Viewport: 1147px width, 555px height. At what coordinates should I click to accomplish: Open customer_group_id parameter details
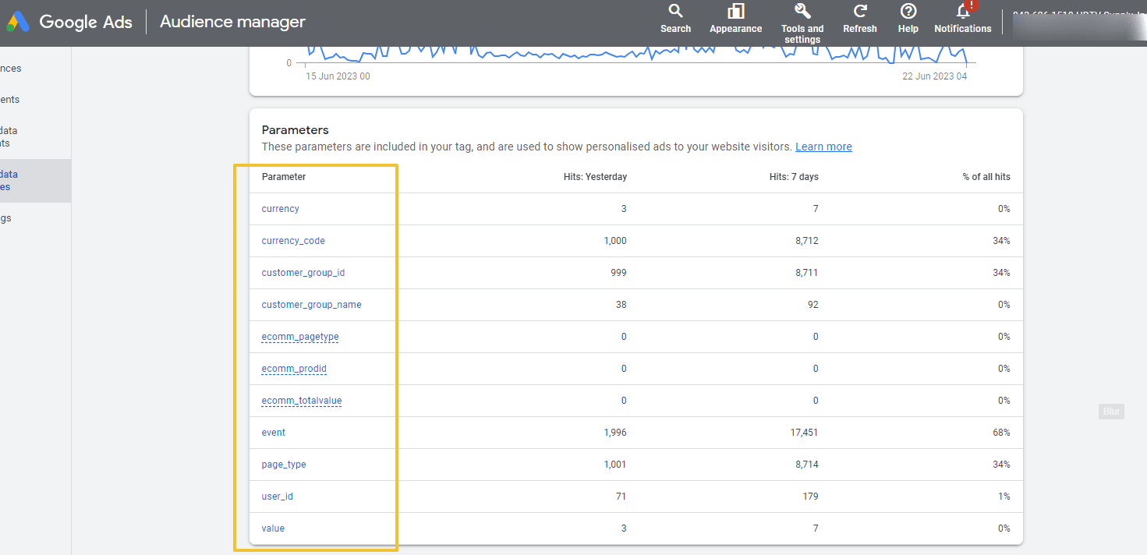303,273
